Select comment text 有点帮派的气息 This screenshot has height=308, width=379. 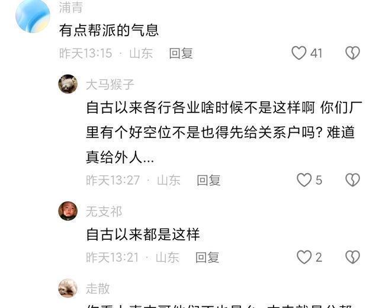[109, 30]
